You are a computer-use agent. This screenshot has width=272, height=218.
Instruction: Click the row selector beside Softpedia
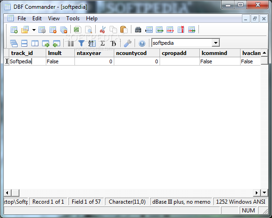tap(6, 61)
